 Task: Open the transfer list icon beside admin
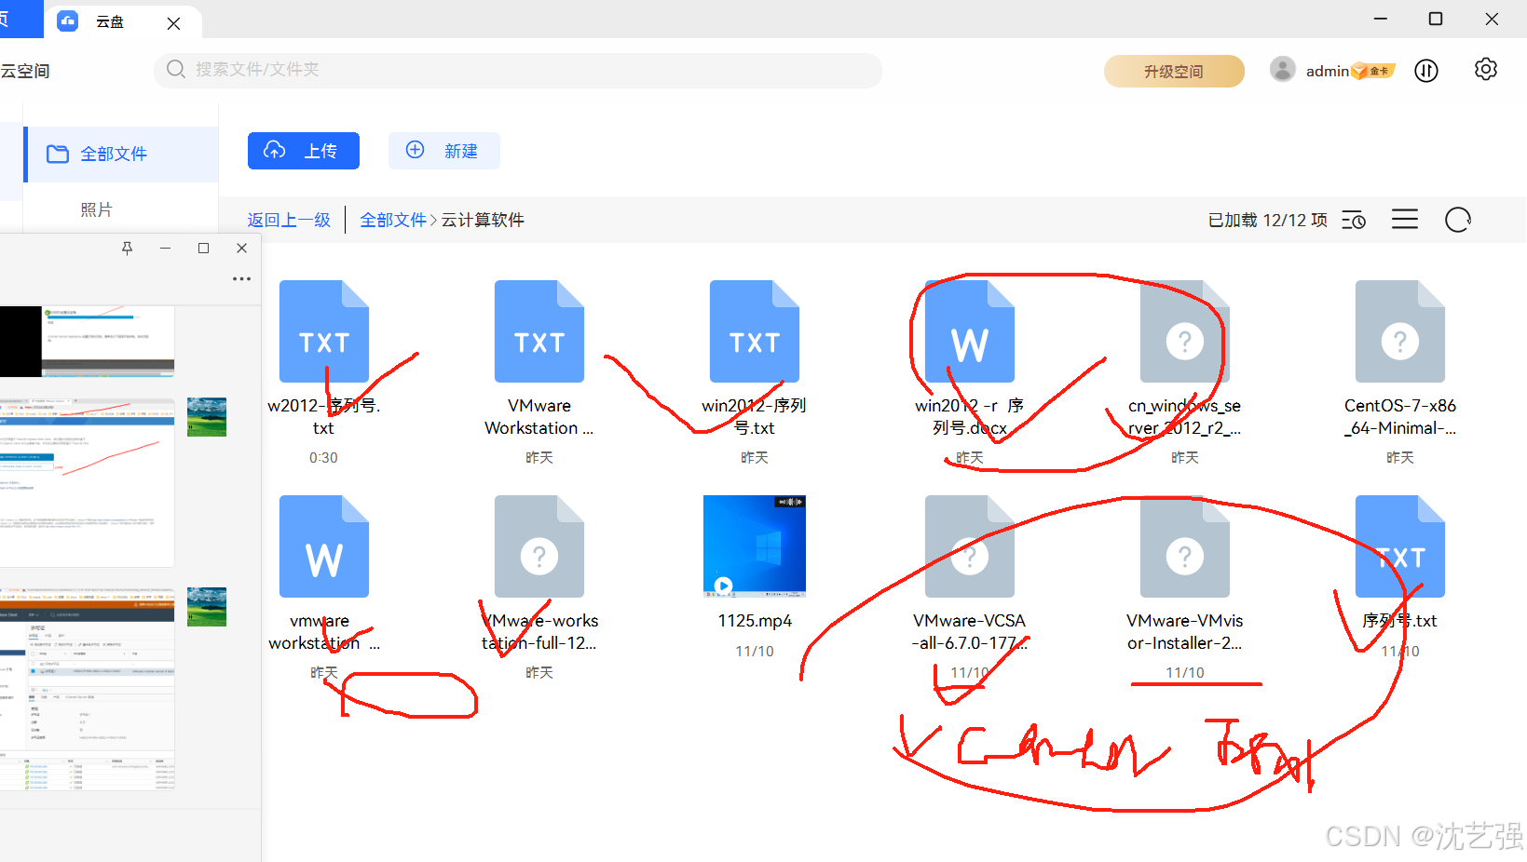pos(1426,71)
